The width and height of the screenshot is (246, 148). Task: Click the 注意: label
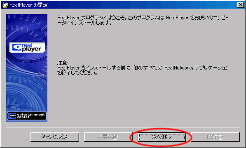click(63, 63)
